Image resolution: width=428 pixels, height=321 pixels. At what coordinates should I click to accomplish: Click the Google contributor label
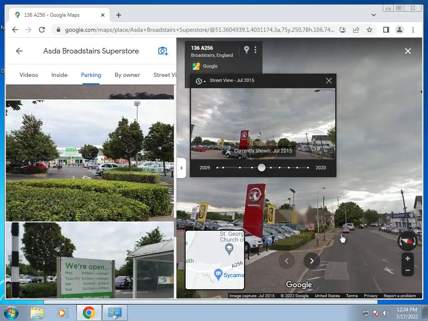[x=205, y=66]
